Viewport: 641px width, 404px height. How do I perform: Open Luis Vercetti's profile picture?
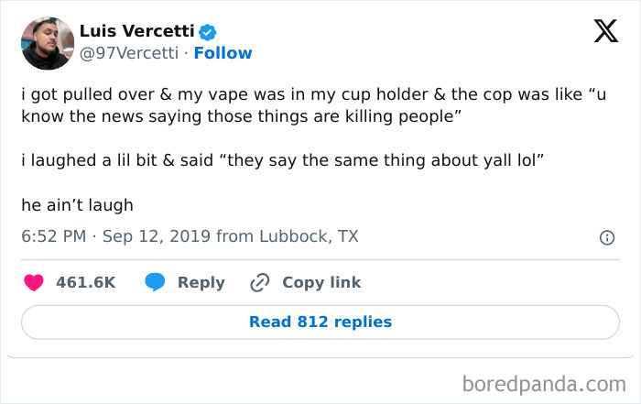[x=47, y=43]
